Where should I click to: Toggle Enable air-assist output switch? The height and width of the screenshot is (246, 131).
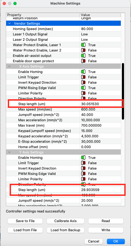pyautogui.click(x=83, y=56)
